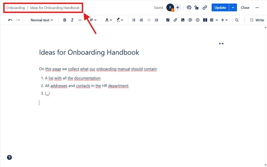Mention a user with the @ icon
This screenshot has width=267, height=167.
[x=190, y=20]
